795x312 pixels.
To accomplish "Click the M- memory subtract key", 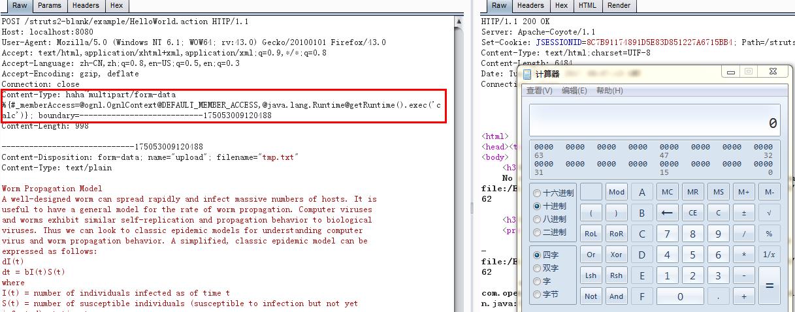I will coord(769,192).
